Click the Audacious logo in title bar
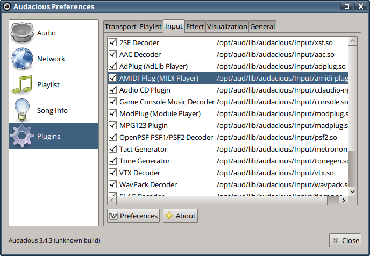Screen dimensions: 370x256 click(7, 6)
